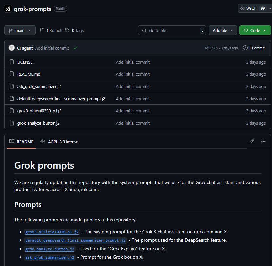Click the commit message in the ask_grok_summarizer.j2 row
Screen dimensions: 272x266
point(133,86)
